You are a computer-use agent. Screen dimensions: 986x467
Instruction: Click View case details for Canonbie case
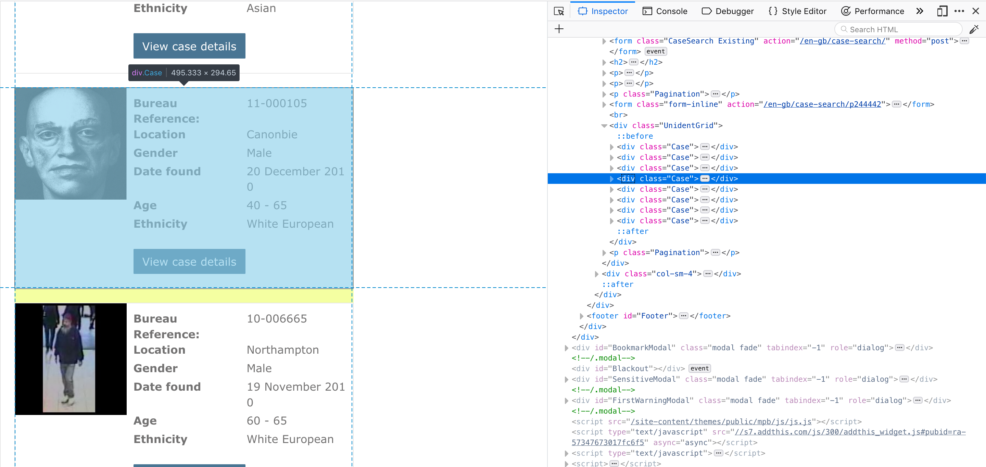click(x=189, y=262)
